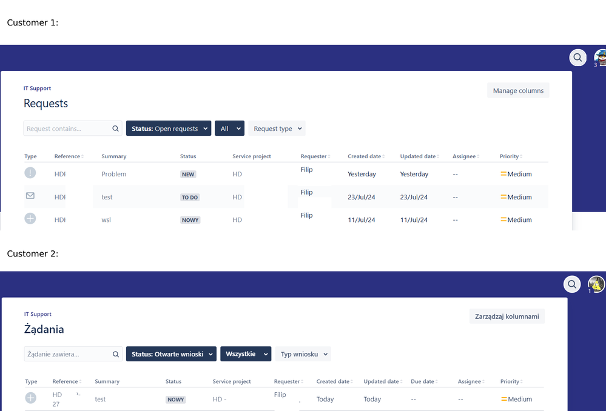Viewport: 606px width, 411px height.
Task: Open the 'Wszystkie' filter dropdown
Action: pos(246,354)
